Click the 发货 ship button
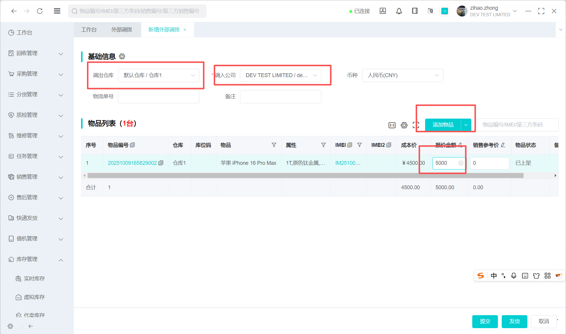 point(514,321)
